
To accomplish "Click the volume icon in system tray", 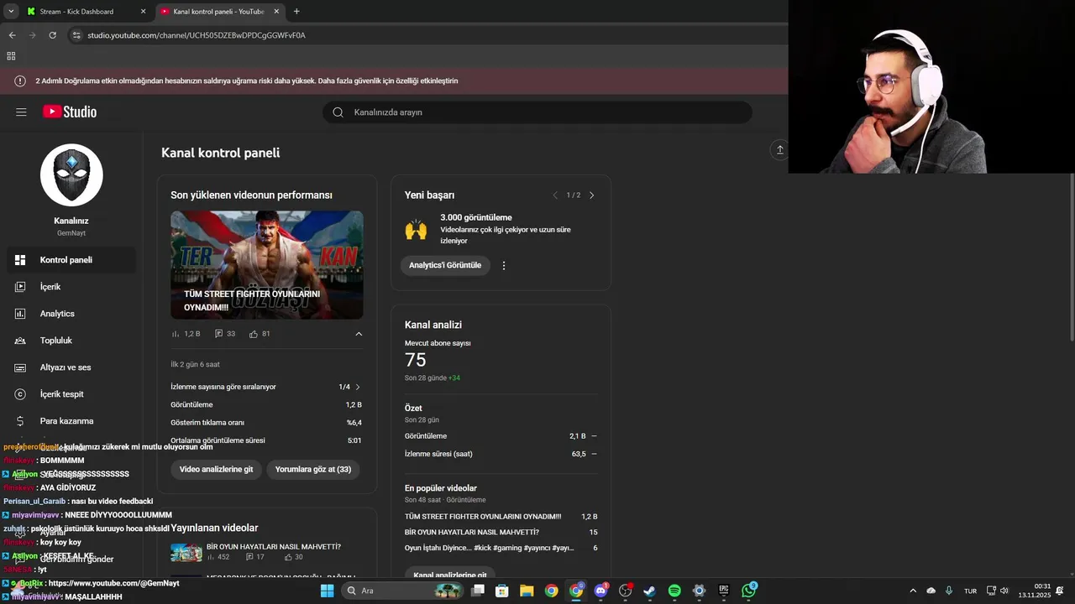I will point(1004,591).
